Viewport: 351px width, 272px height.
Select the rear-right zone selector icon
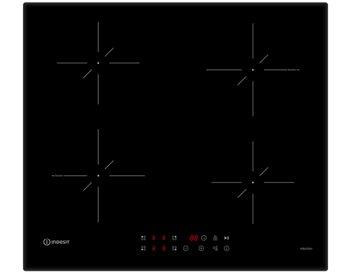(x=174, y=238)
